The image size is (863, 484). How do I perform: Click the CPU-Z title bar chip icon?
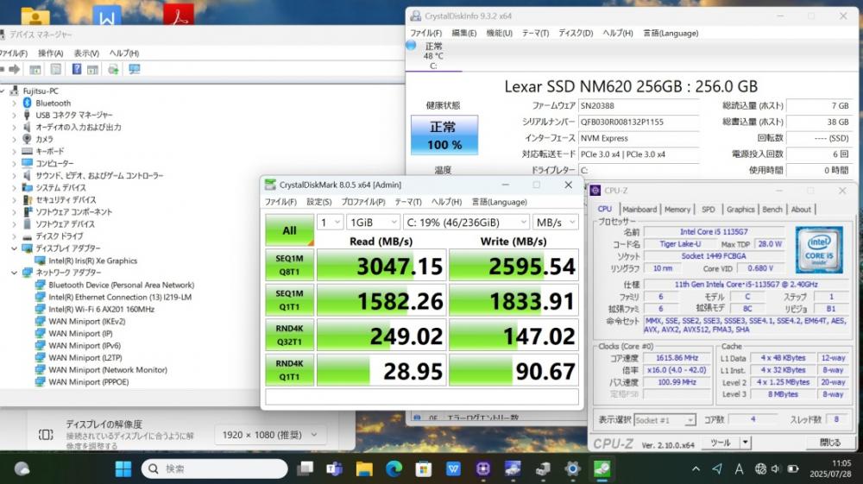click(595, 191)
